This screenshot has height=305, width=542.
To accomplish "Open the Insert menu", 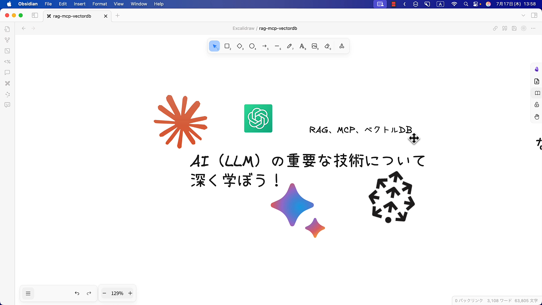I will coord(80,4).
